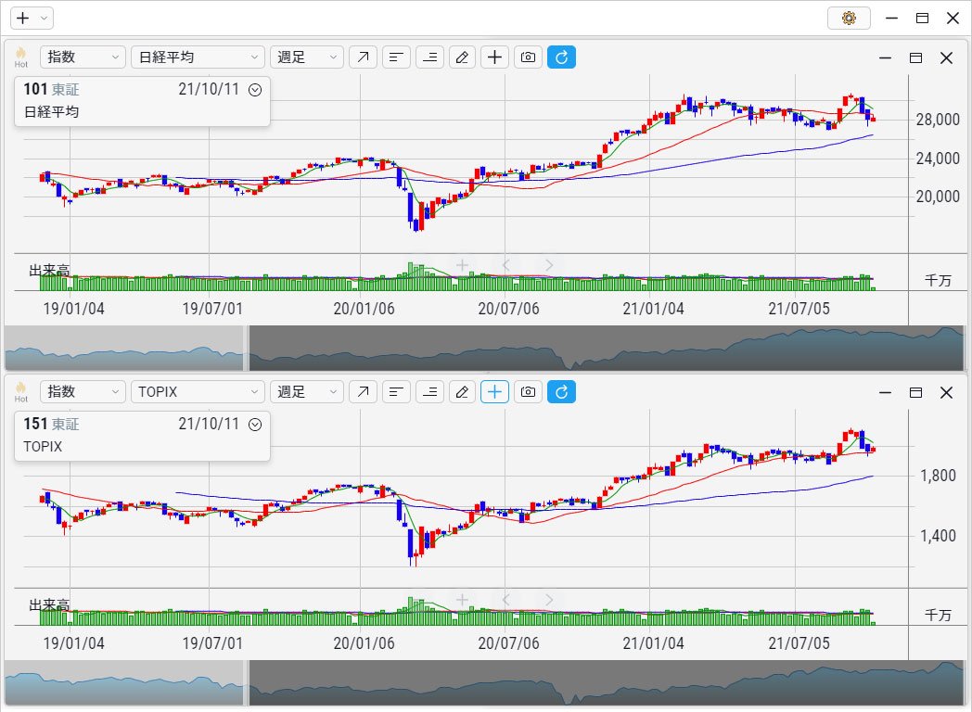
Task: Minimize the main application window
Action: (891, 18)
